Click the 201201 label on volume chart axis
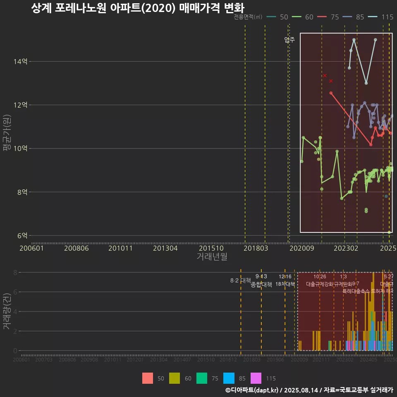The image size is (397, 397). coord(135,359)
